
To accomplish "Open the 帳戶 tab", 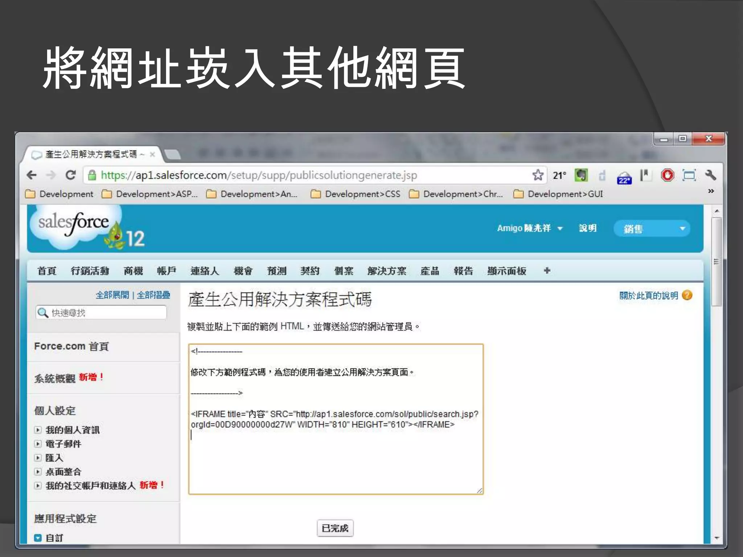I will [167, 271].
